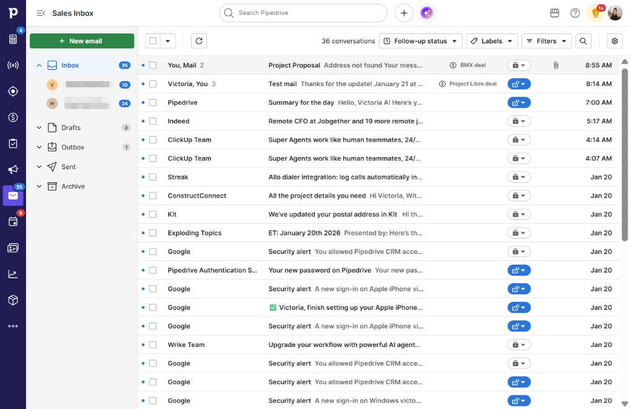Open shared visibility dropdown on Test mail row
Viewport: 630px width, 409px height.
[519, 84]
